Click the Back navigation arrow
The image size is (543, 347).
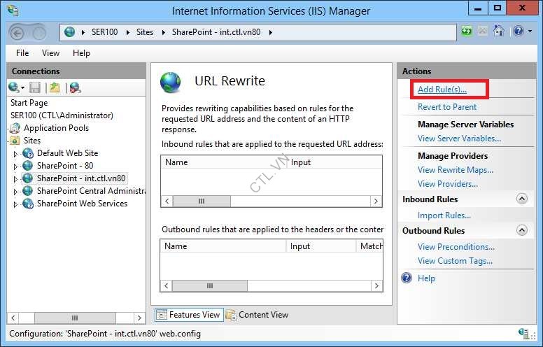pos(17,34)
